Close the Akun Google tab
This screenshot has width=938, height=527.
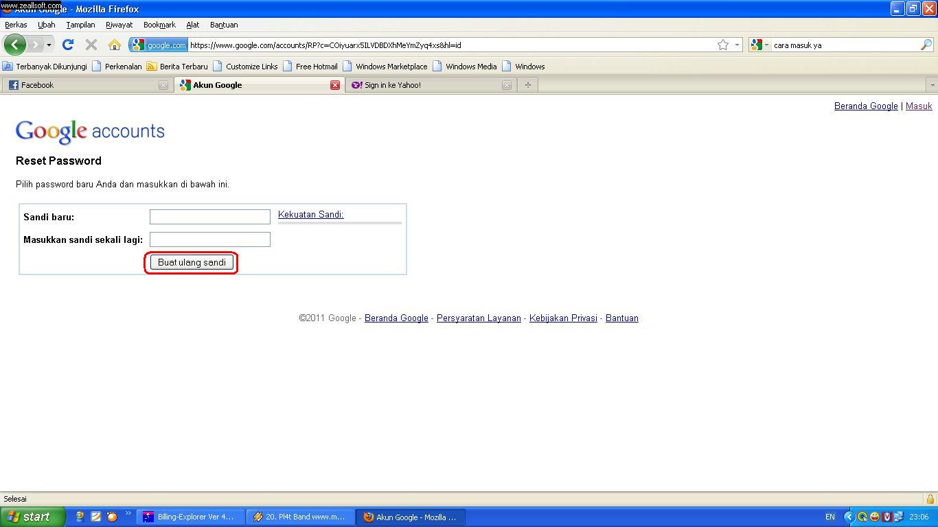(335, 85)
